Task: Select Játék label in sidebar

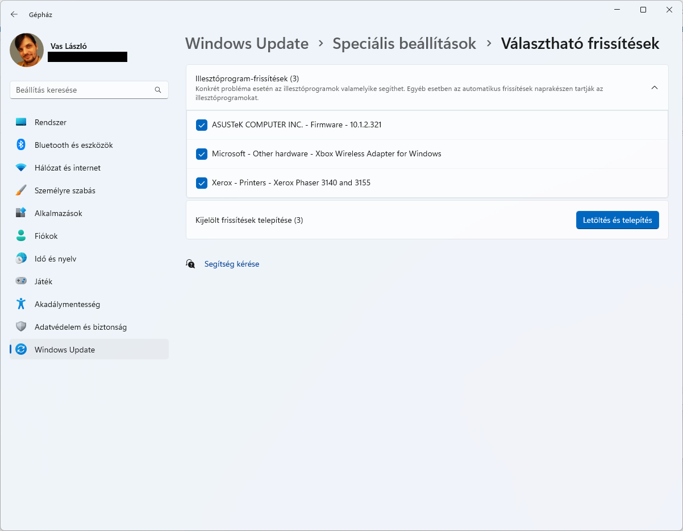Action: 43,281
